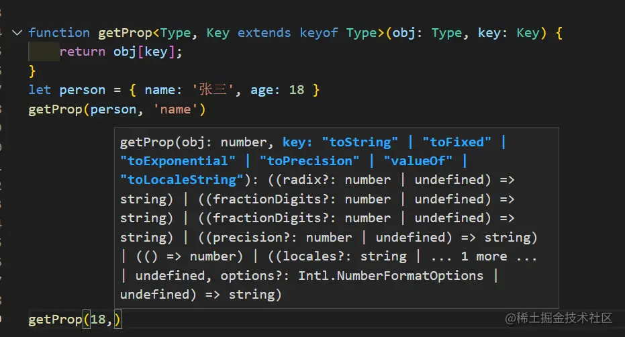Click the 'let' keyword
Screen dimensions: 625x337
(x=40, y=90)
